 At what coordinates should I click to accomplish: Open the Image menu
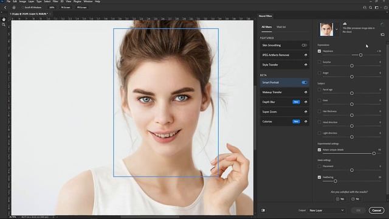click(22, 1)
